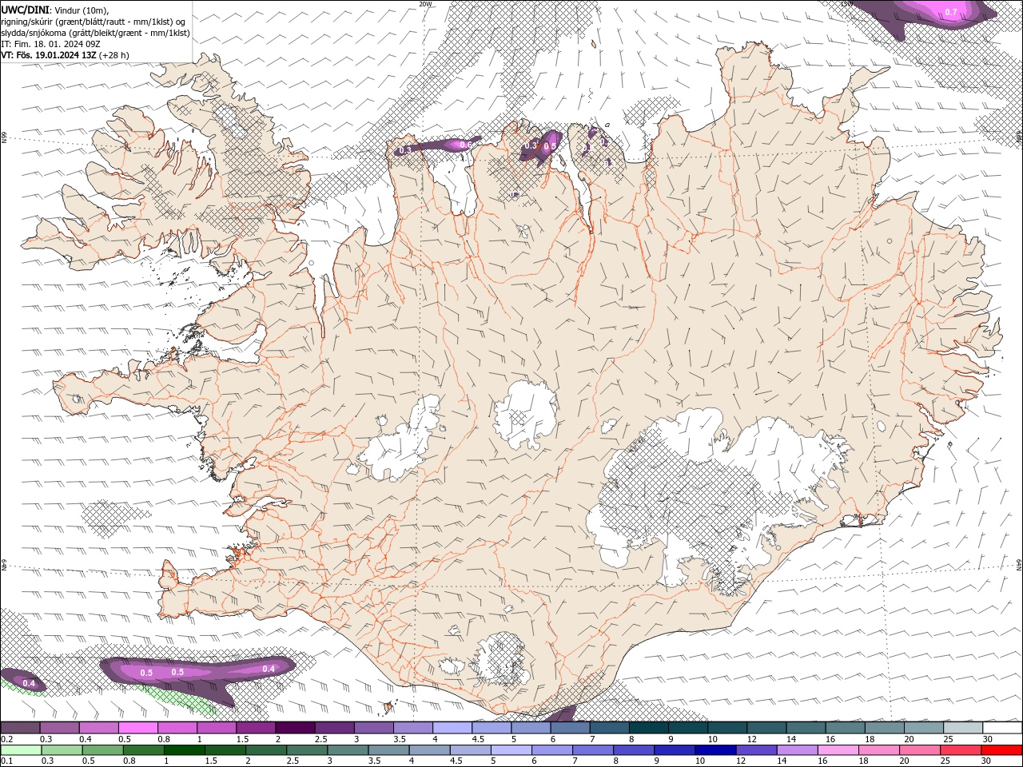
Task: Click the 0.7 snowfall value label
Action: click(951, 12)
